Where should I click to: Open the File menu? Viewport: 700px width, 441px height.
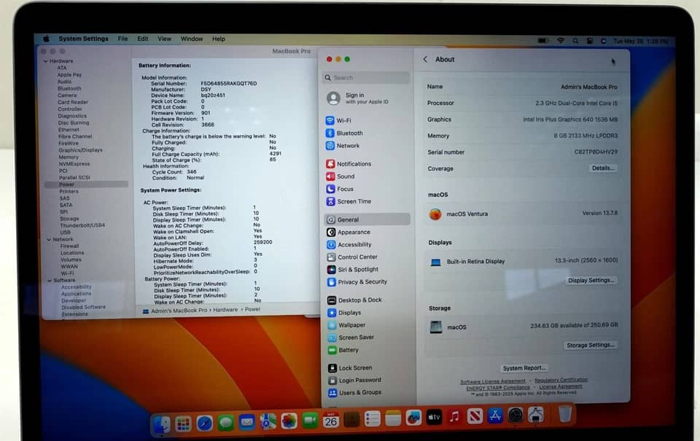[x=122, y=39]
